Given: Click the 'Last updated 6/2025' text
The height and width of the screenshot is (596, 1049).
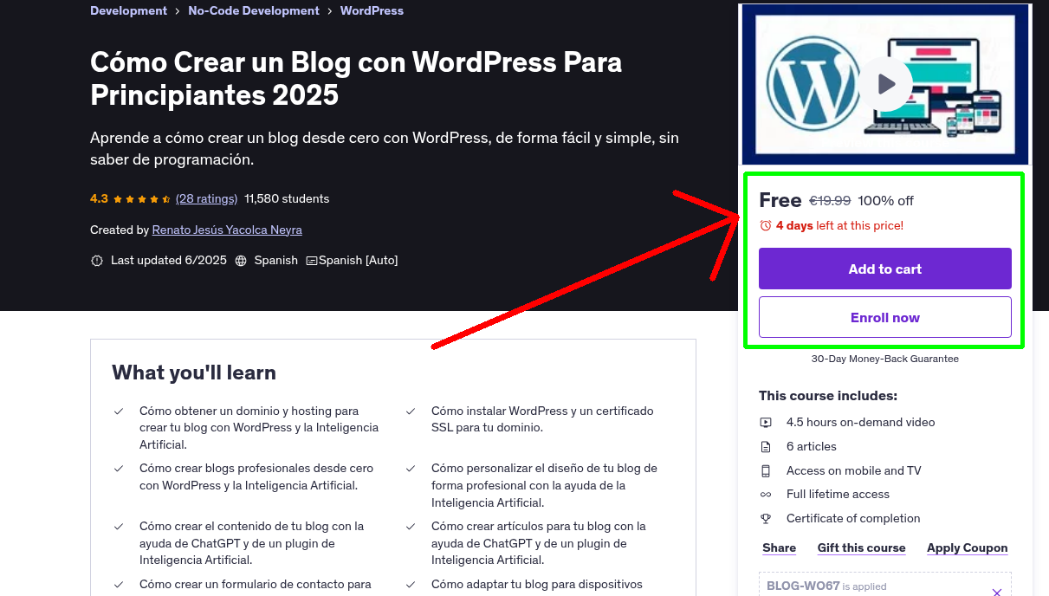Looking at the screenshot, I should pos(169,260).
